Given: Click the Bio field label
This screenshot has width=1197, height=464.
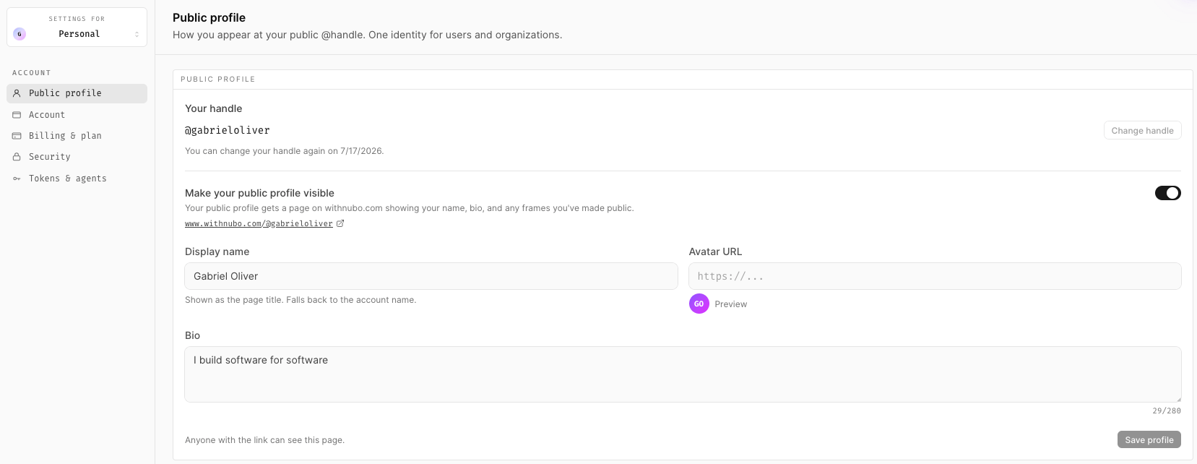Looking at the screenshot, I should pyautogui.click(x=192, y=335).
